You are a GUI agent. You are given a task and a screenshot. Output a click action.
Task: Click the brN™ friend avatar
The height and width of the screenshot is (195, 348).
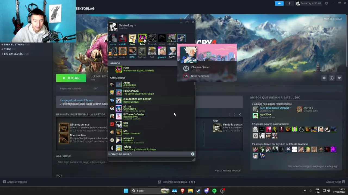172,51
